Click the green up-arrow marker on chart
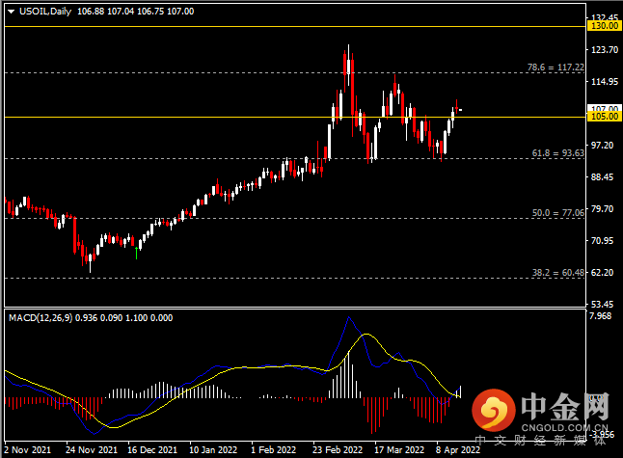 pyautogui.click(x=137, y=253)
